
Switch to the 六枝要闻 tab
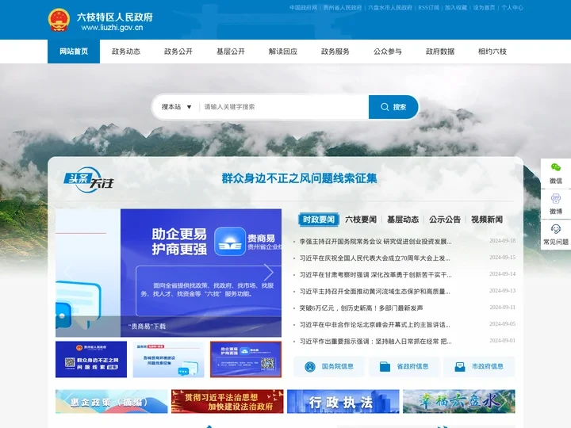pyautogui.click(x=361, y=220)
